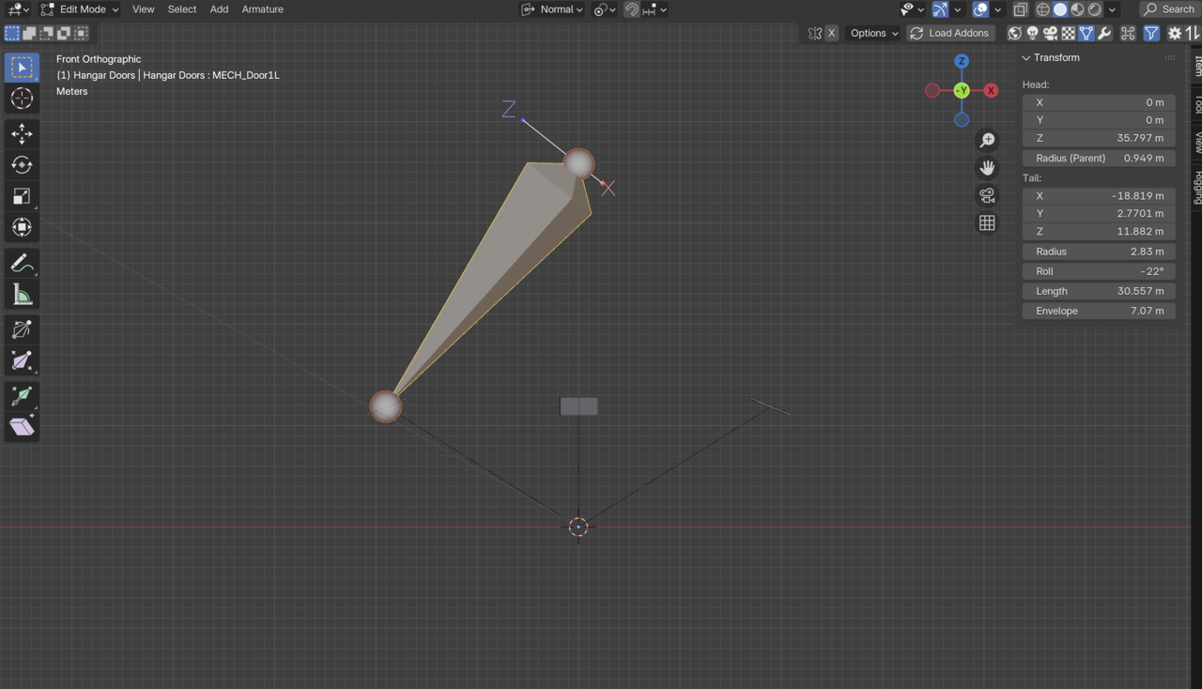Viewport: 1202px width, 689px height.
Task: Adjust the Roll value field
Action: coord(1099,271)
